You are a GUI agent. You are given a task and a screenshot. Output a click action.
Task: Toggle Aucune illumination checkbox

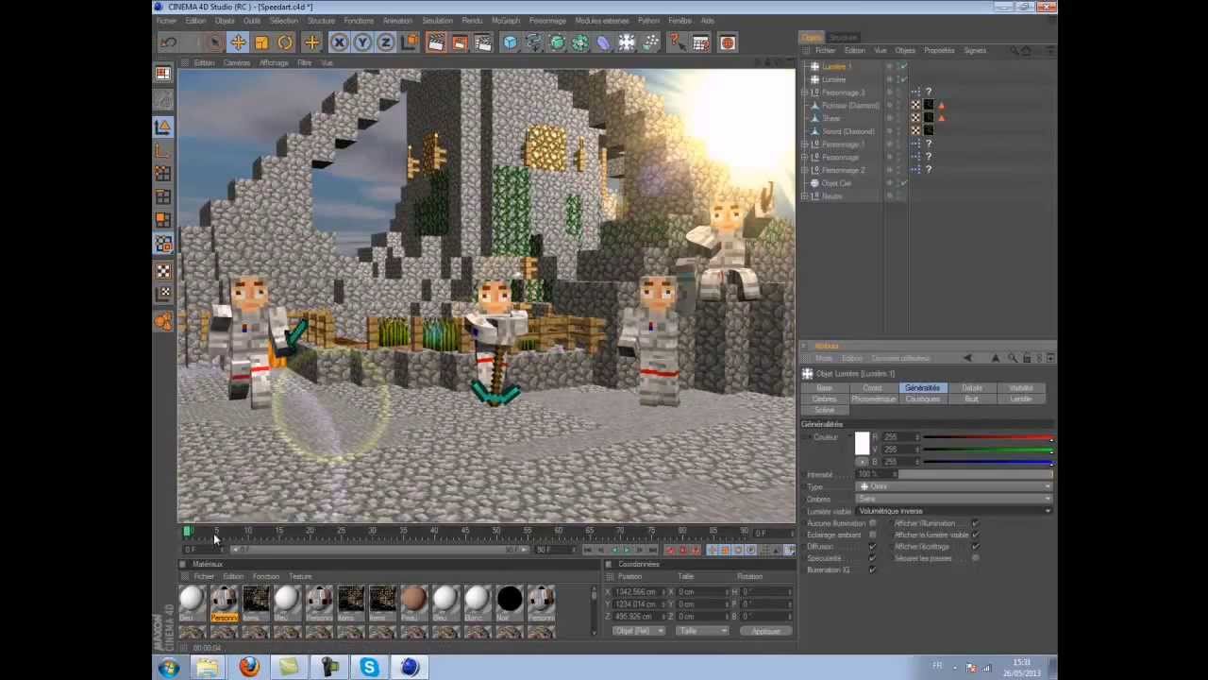(872, 523)
